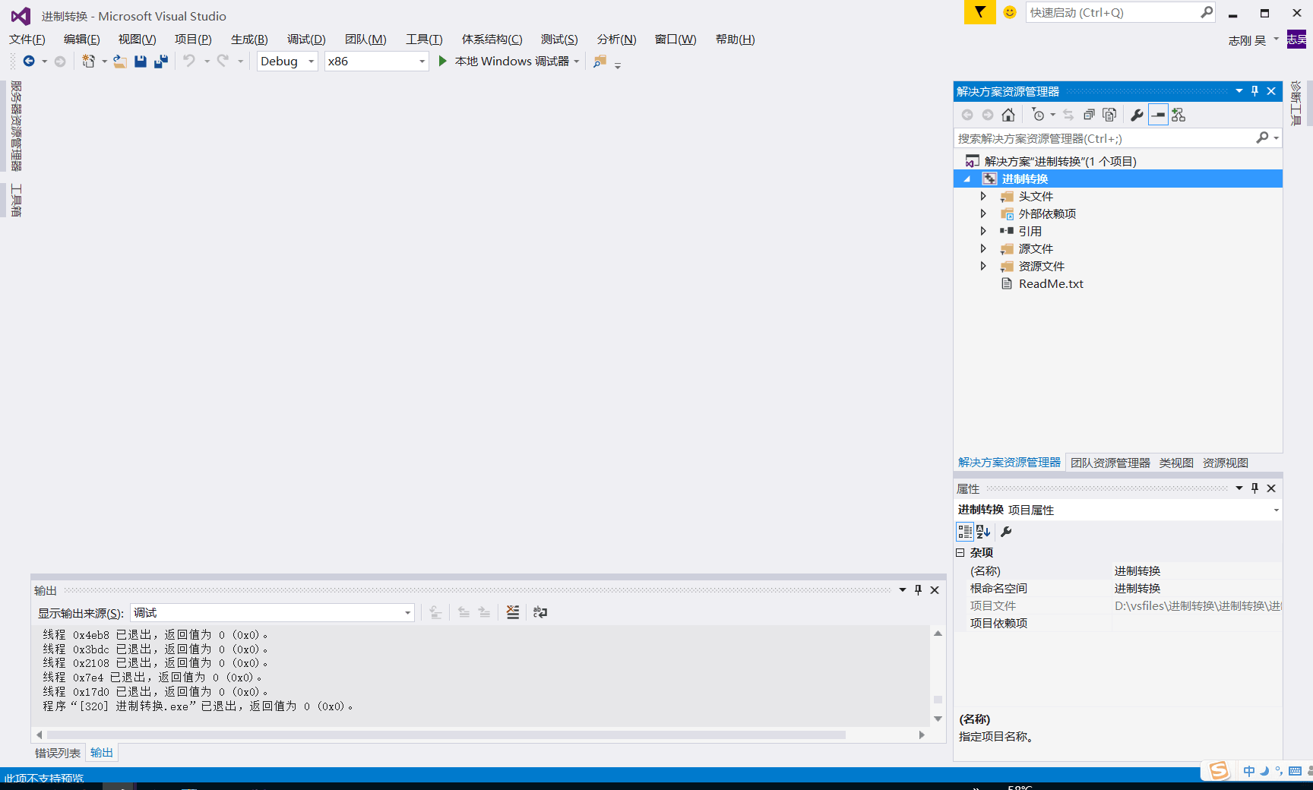Click the Find in Files toolbar icon

pyautogui.click(x=600, y=62)
